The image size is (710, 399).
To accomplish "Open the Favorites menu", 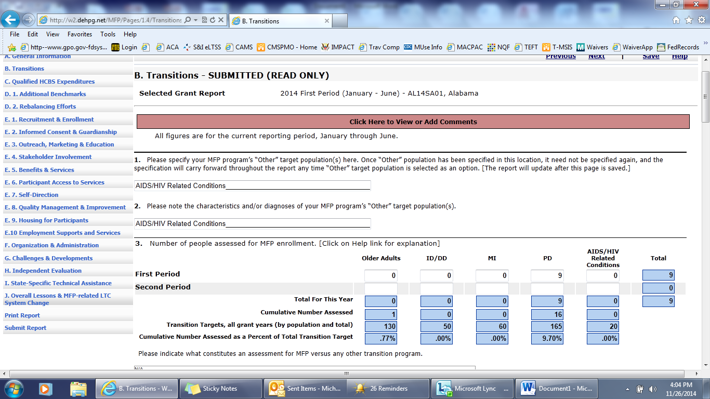I will 80,34.
